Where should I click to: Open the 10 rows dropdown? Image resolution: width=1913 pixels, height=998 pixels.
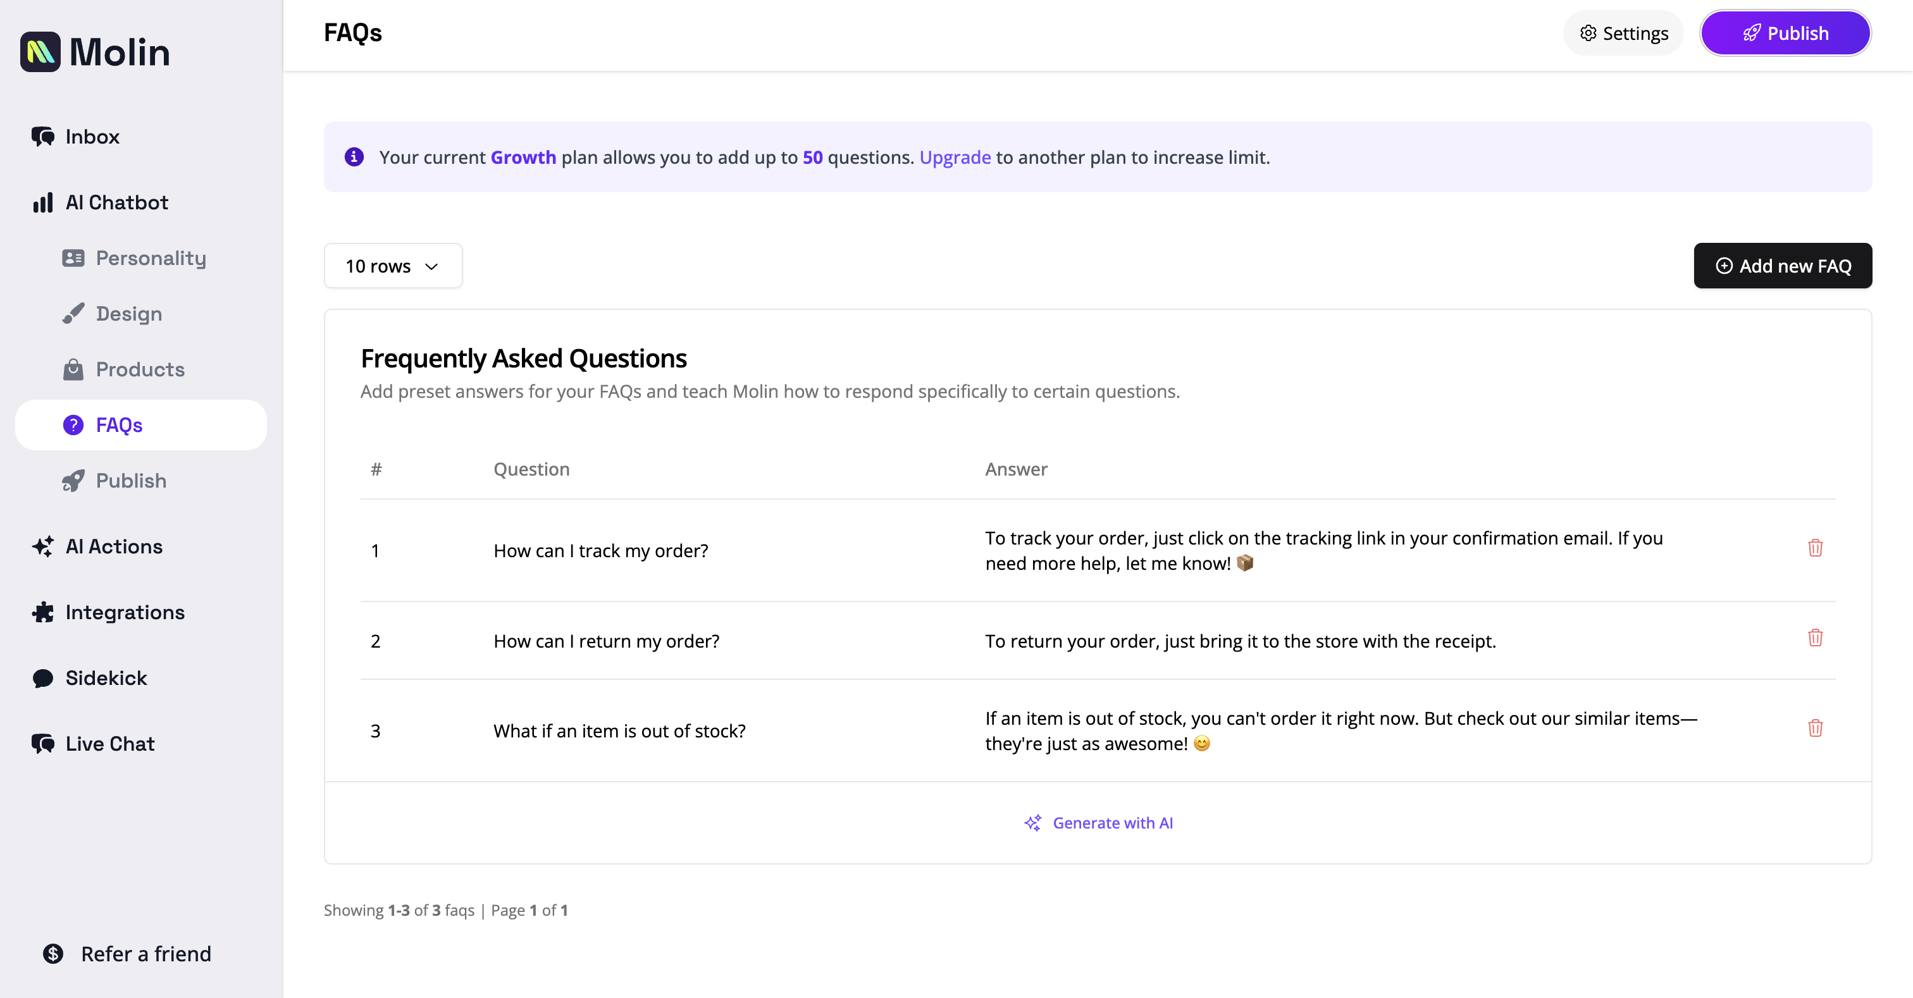coord(393,265)
